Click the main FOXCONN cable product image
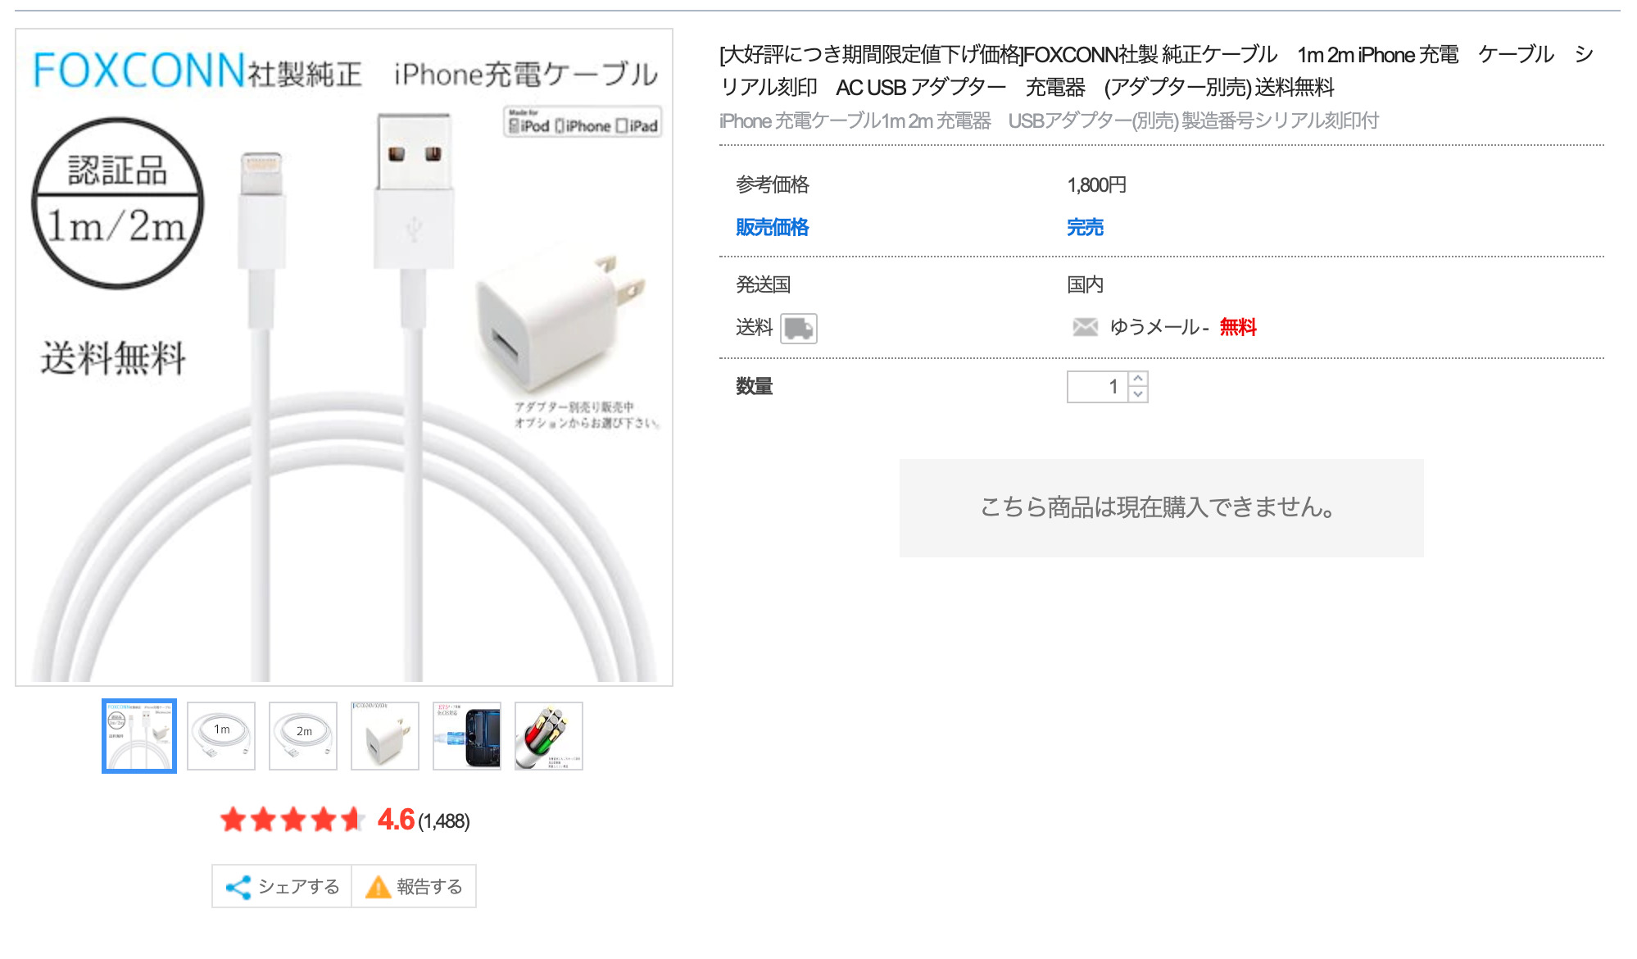Screen dimensions: 1637x959 coord(344,357)
